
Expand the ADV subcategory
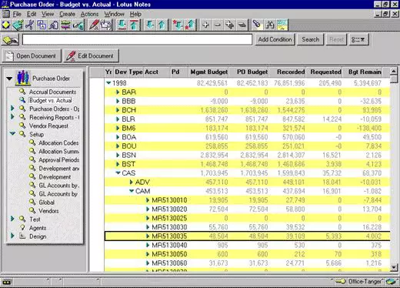(131, 182)
